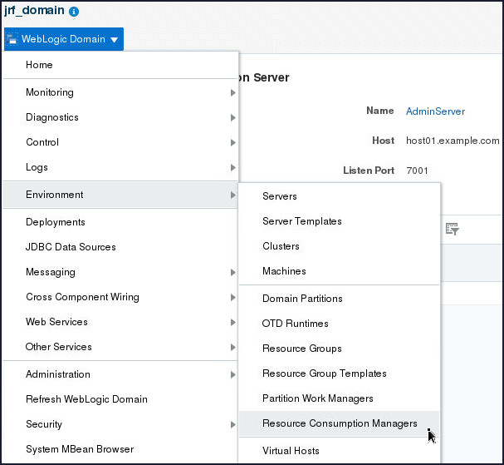Click the filter icon in table toolbar
Image resolution: width=504 pixels, height=465 pixels.
452,230
